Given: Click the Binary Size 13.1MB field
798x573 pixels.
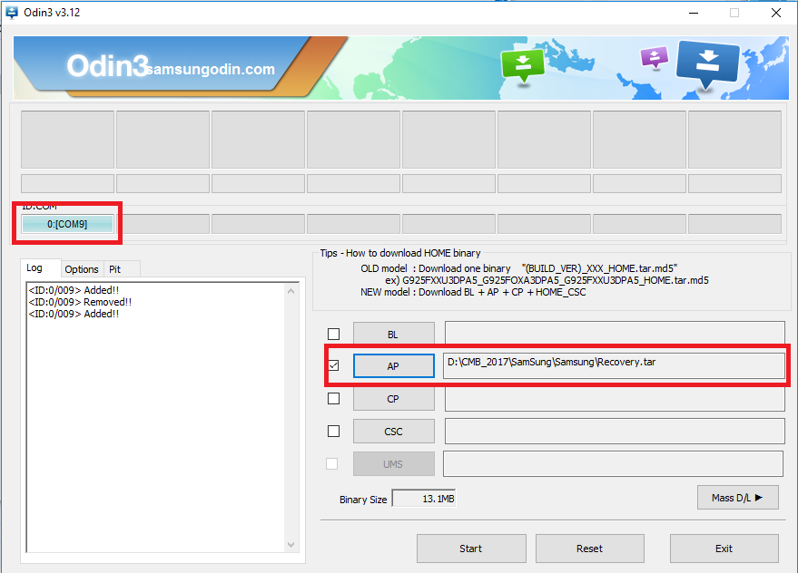Looking at the screenshot, I should (x=424, y=499).
